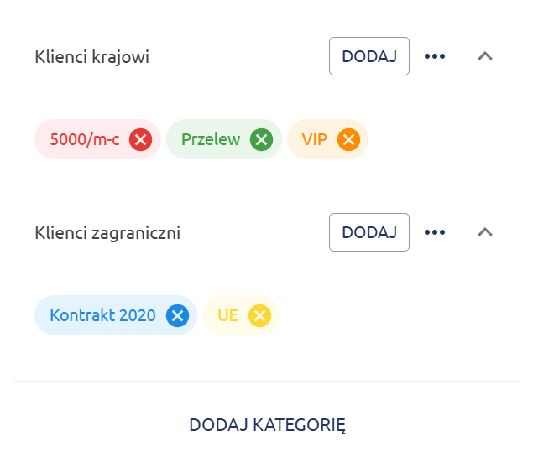The height and width of the screenshot is (457, 533).
Task: Select the green Przelew tag label
Action: [211, 139]
